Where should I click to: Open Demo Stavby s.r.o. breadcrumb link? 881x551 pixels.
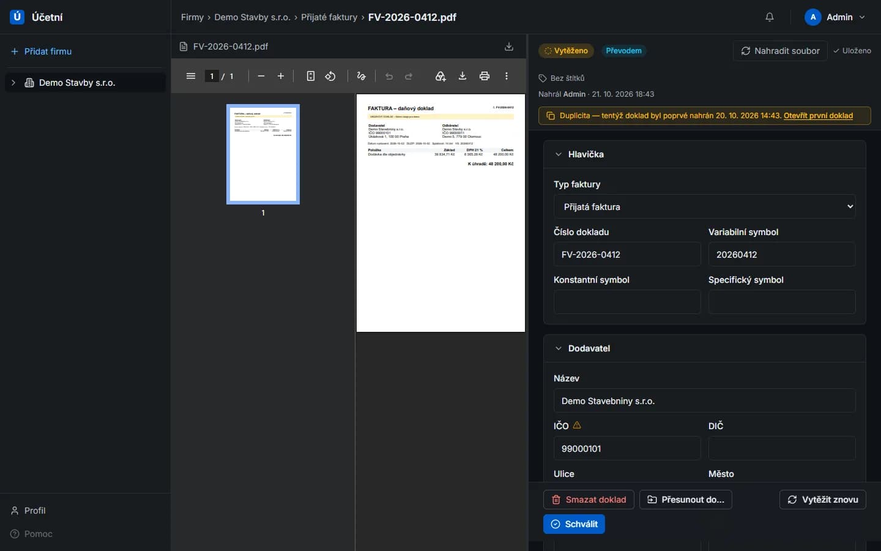click(x=252, y=17)
